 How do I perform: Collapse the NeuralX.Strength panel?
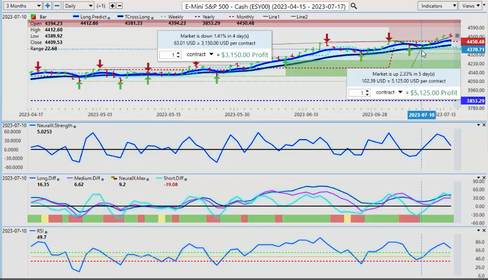[479, 125]
